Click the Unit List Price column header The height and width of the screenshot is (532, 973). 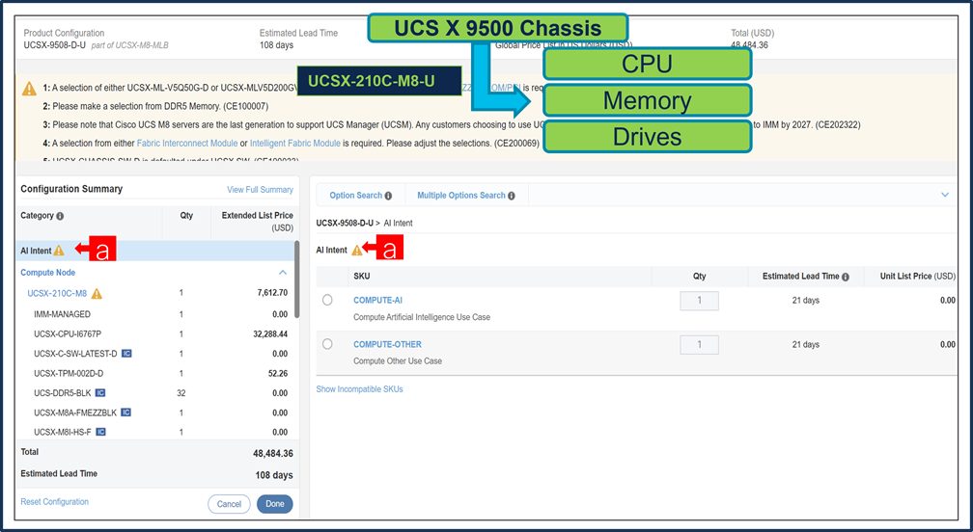(x=918, y=277)
